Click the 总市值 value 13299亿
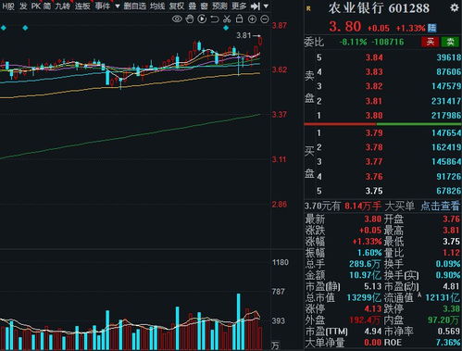 click(364, 297)
